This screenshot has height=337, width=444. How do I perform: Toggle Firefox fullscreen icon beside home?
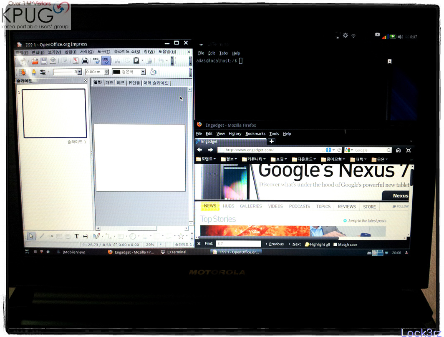click(x=408, y=150)
